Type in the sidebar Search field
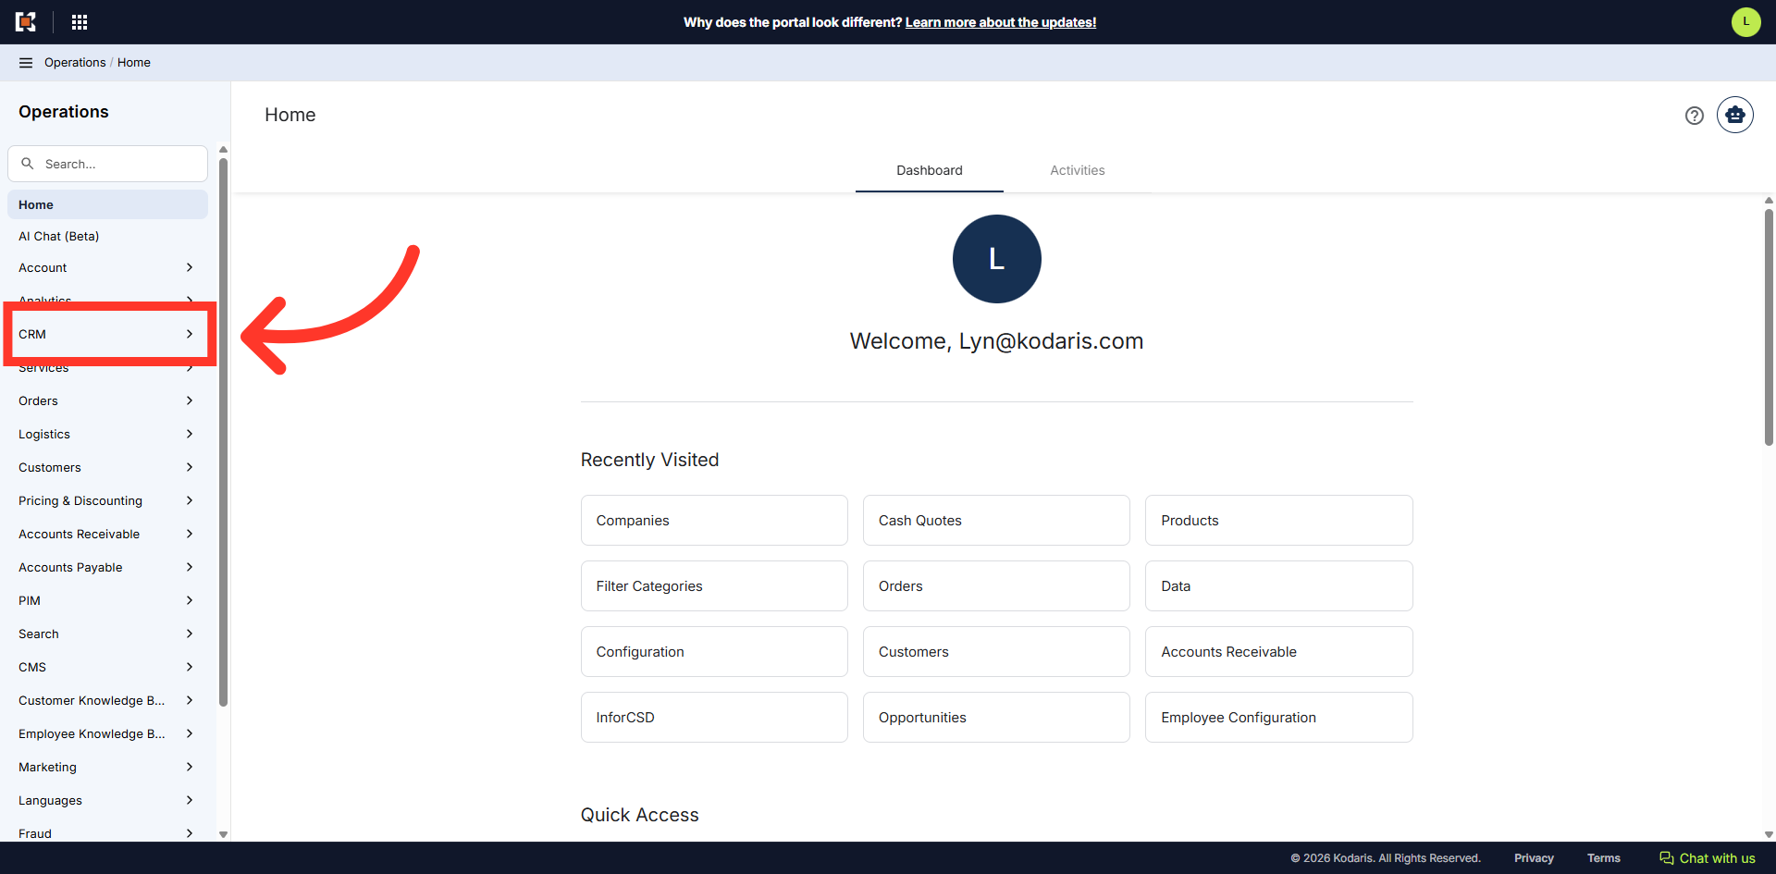The image size is (1776, 874). [x=107, y=164]
